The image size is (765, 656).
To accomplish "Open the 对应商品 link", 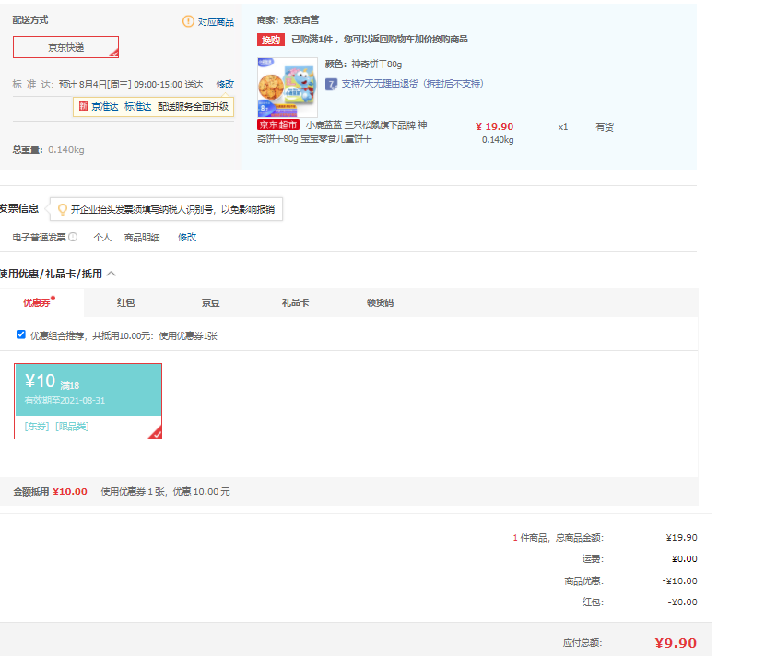I will (x=216, y=22).
